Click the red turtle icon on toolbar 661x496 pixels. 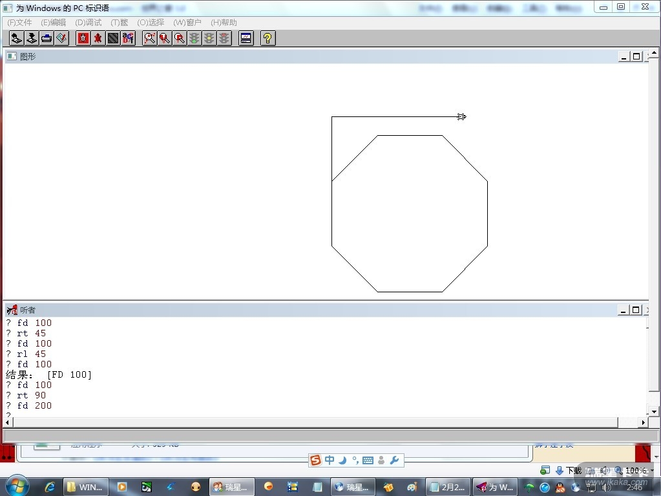[83, 38]
